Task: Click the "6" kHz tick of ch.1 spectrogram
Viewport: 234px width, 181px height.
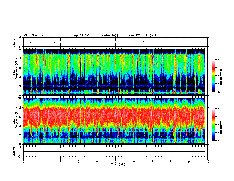Action: click(21, 68)
